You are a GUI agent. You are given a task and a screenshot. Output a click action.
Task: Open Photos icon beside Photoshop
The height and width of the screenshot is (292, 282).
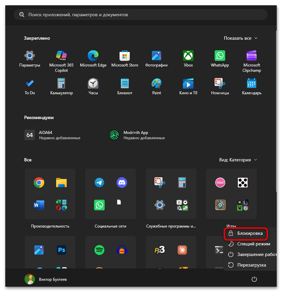(39, 250)
